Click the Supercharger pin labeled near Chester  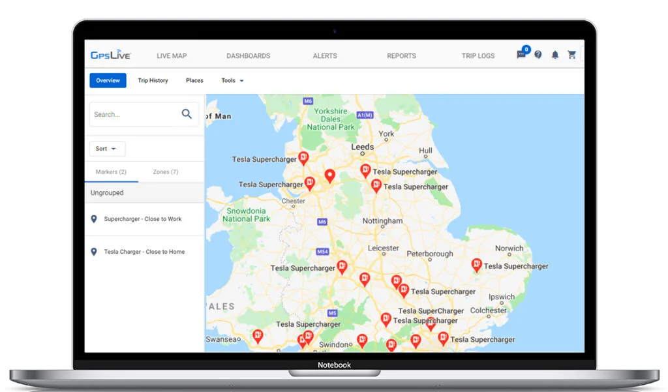pos(310,184)
